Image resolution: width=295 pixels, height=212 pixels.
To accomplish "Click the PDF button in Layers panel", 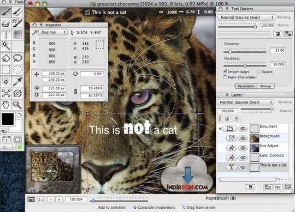I will [278, 187].
